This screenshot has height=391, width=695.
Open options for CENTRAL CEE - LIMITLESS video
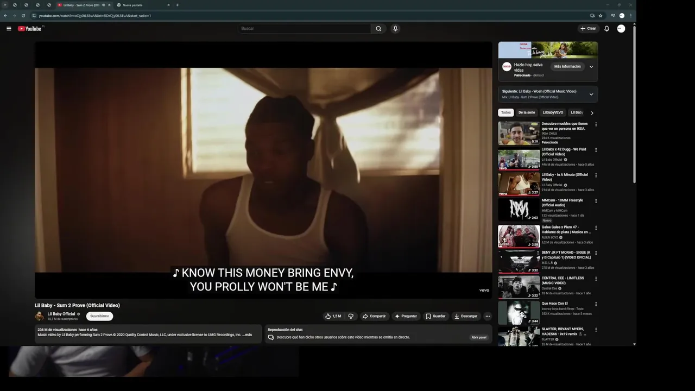click(x=596, y=279)
